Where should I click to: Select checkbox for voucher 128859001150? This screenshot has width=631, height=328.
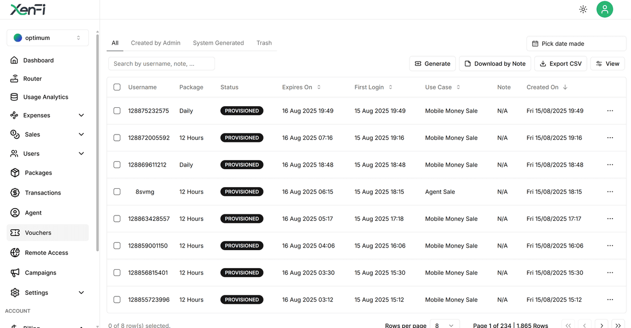tap(117, 245)
